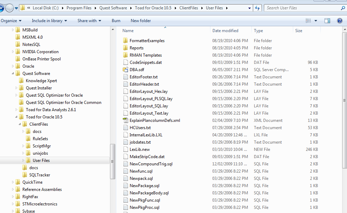The width and height of the screenshot is (347, 213).
Task: Select the CodeSnippets.dat file icon
Action: [x=126, y=62]
